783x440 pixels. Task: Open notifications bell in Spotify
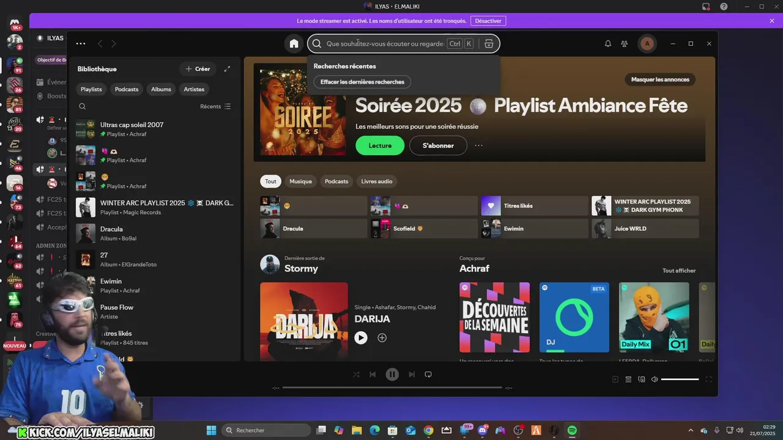[x=608, y=43]
